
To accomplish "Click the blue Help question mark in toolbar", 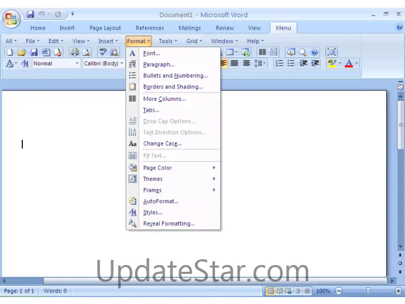I will (314, 52).
